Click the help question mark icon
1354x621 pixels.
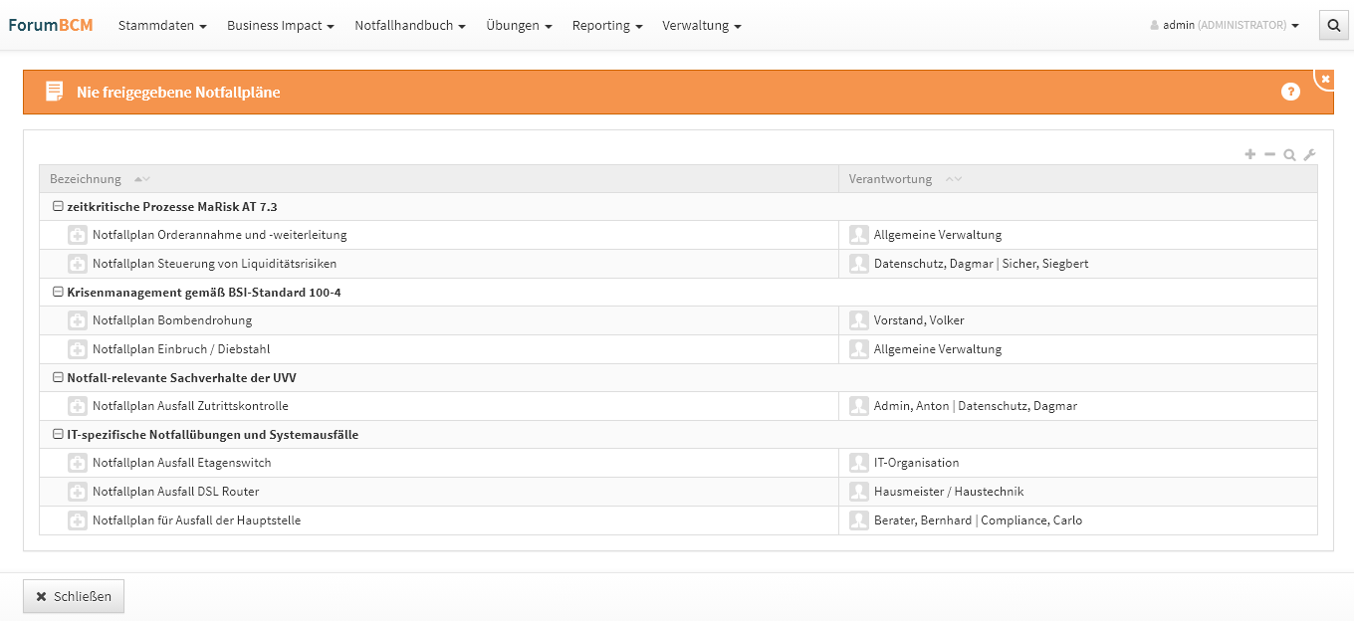[x=1290, y=93]
